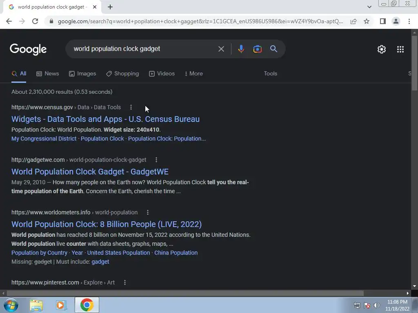Open the Year sitelink
418x313 pixels.
tap(77, 253)
